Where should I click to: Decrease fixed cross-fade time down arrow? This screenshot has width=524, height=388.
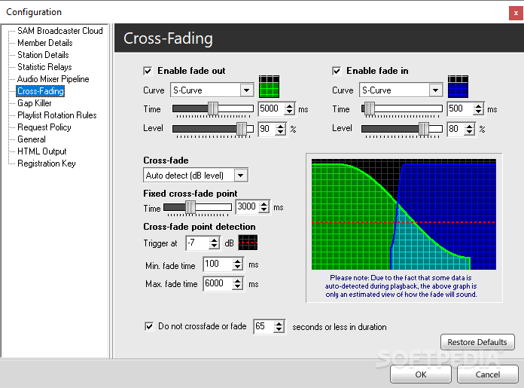click(264, 209)
